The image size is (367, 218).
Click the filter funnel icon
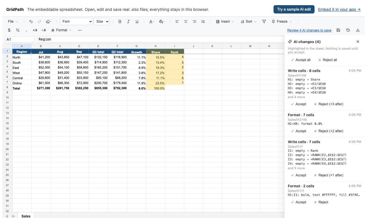[x=264, y=22]
